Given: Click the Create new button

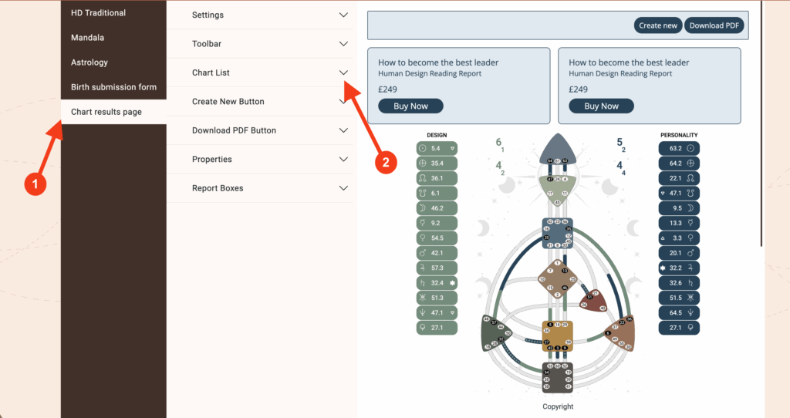Looking at the screenshot, I should (658, 25).
